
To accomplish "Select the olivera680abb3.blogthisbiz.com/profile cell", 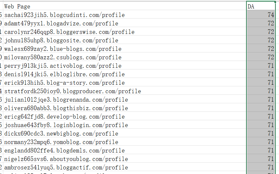I will pos(125,108).
